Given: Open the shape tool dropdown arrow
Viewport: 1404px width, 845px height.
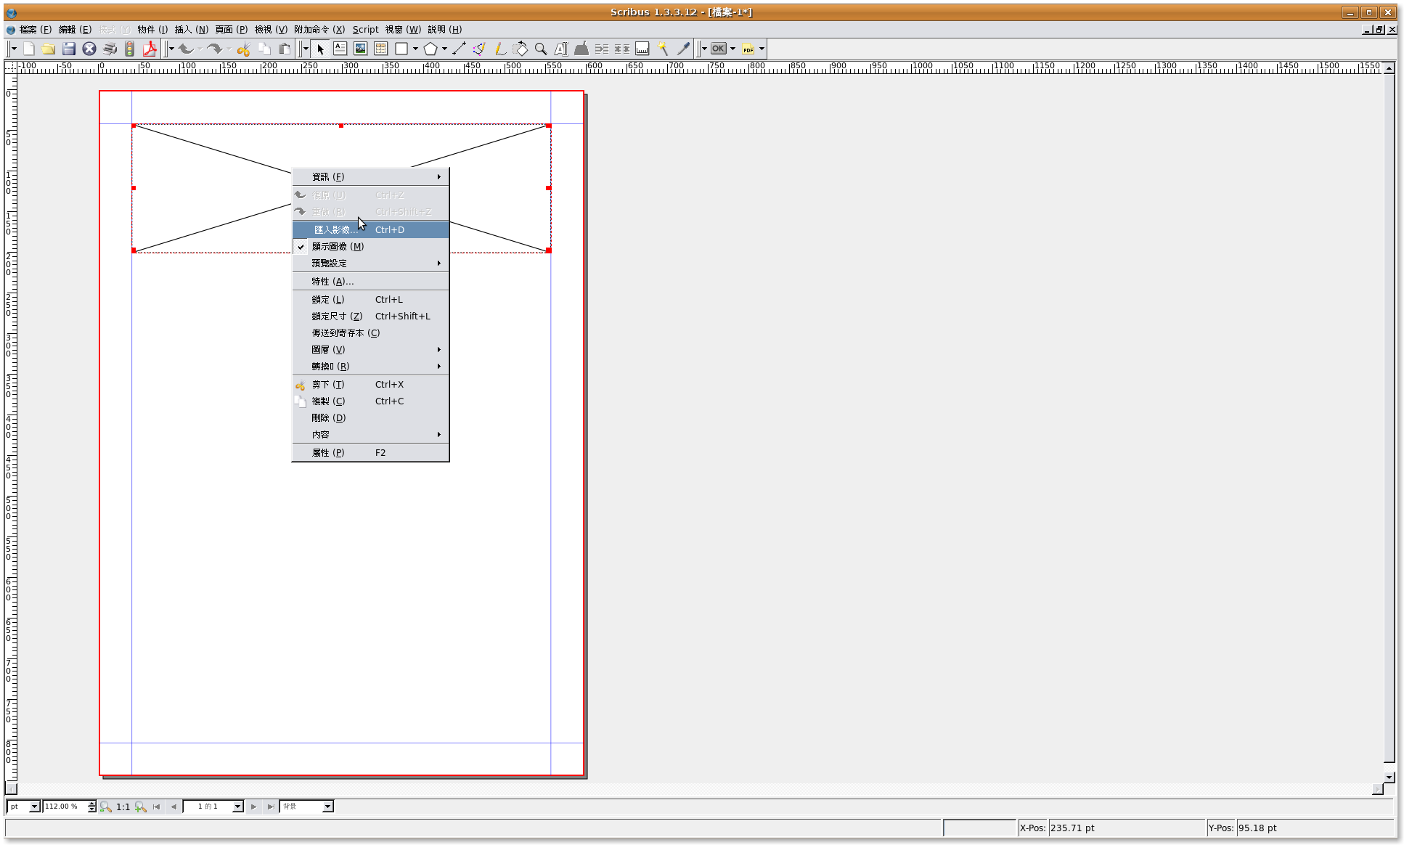Looking at the screenshot, I should [x=415, y=49].
